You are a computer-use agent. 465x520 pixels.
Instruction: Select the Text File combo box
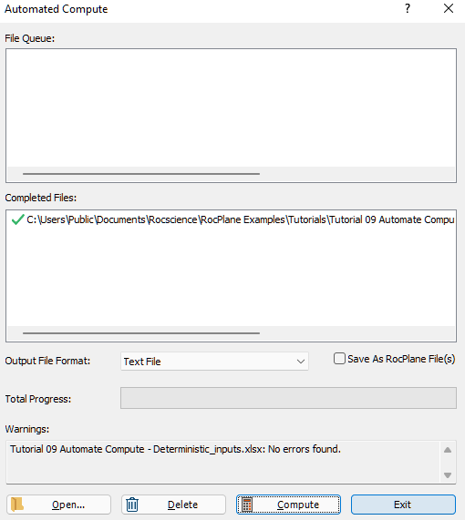[x=214, y=362]
